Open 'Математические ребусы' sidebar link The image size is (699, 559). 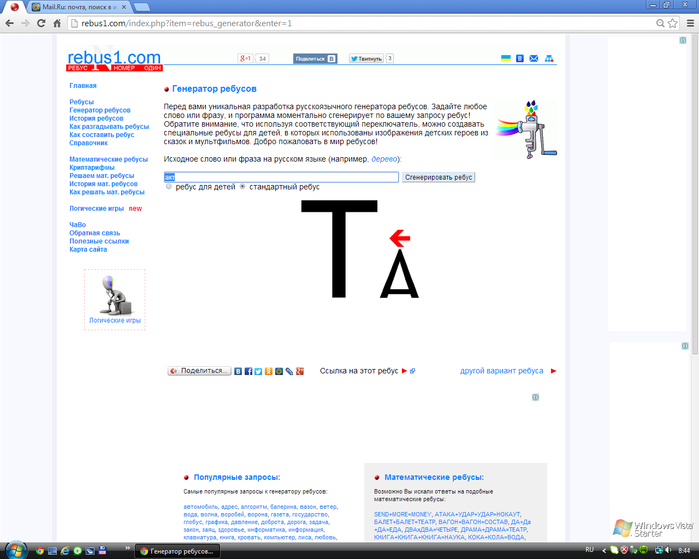(109, 159)
